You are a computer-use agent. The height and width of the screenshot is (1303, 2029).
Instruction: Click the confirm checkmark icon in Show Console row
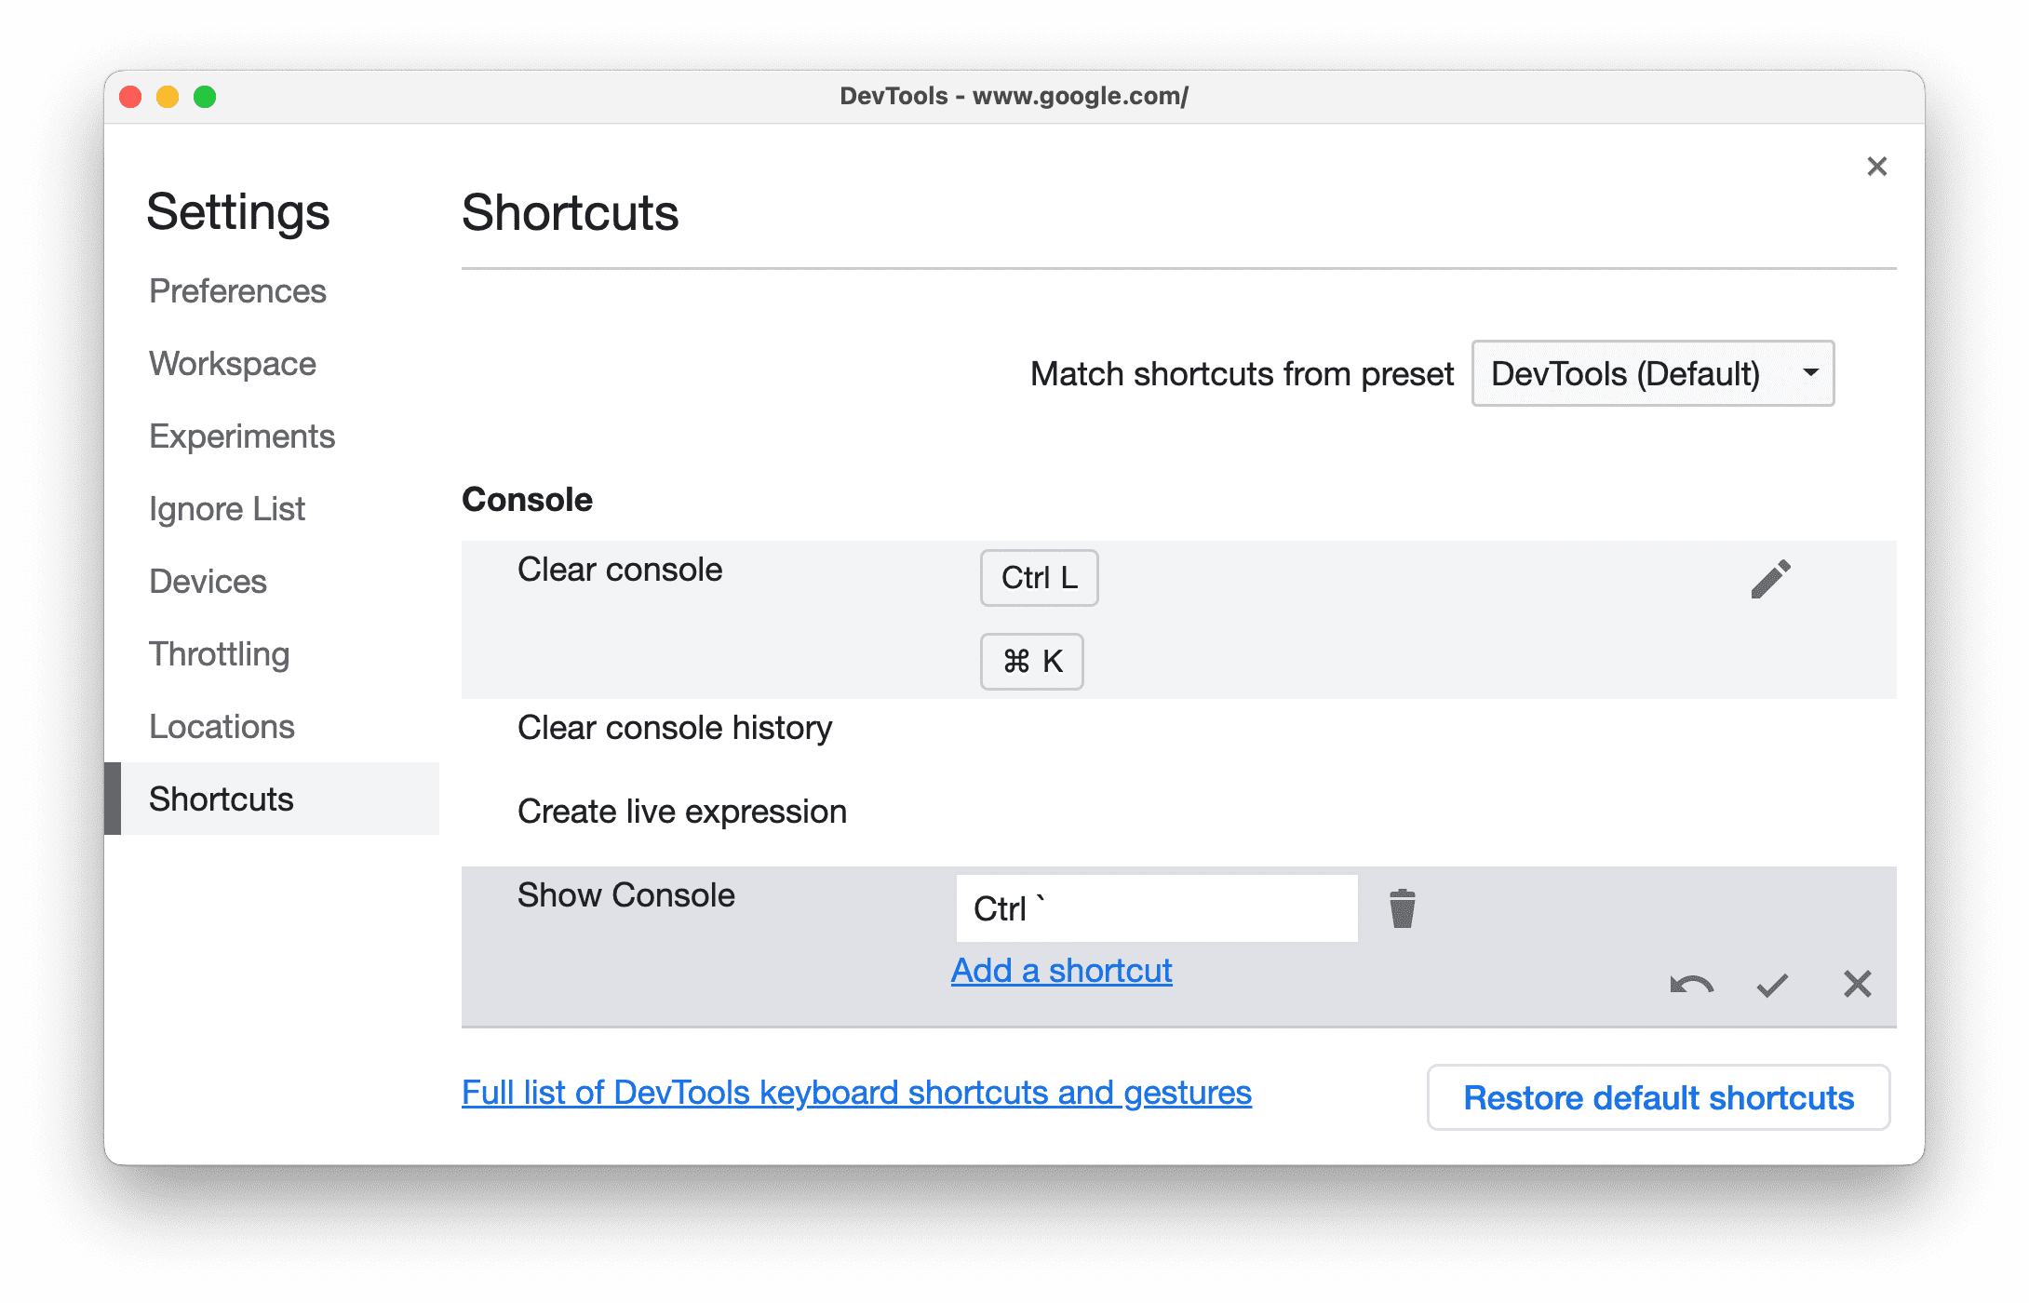(x=1772, y=984)
